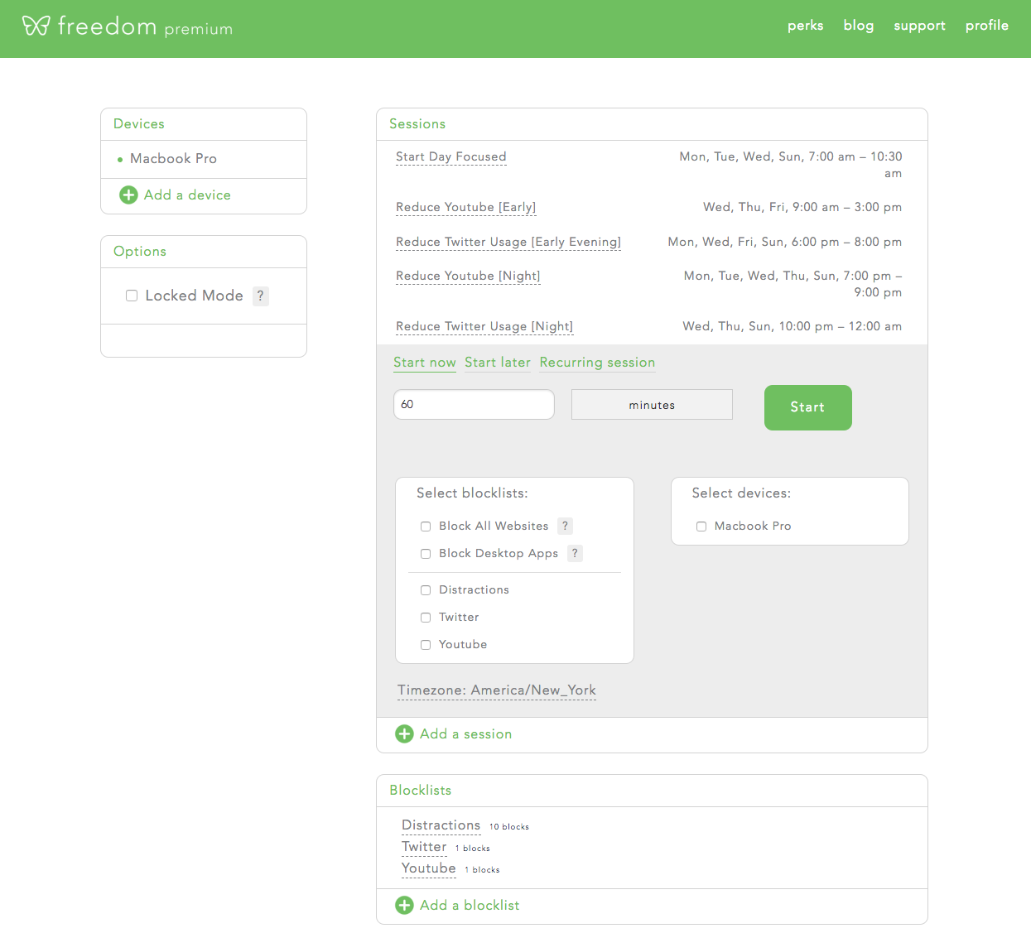Go to the support page

[919, 26]
